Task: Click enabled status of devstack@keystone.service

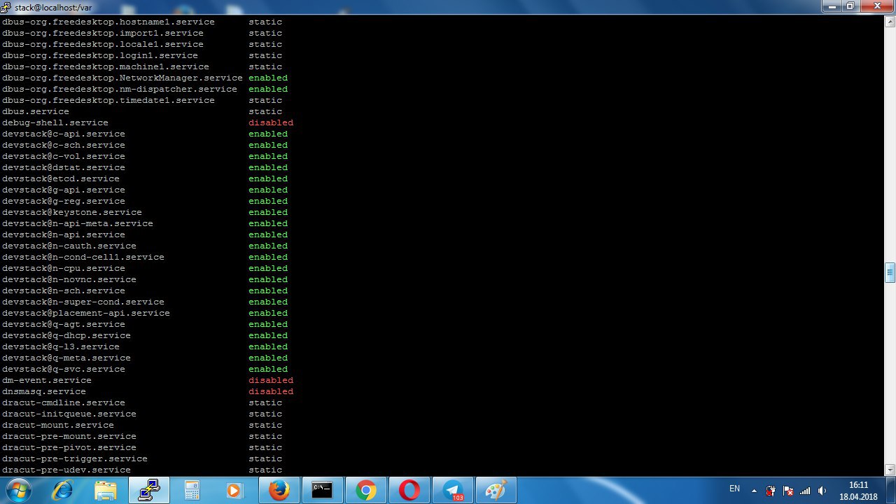Action: point(268,212)
